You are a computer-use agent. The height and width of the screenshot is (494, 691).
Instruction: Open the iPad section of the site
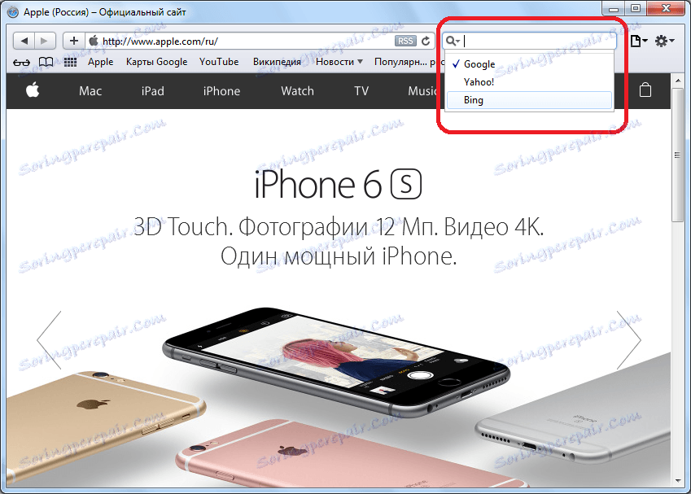coord(152,91)
